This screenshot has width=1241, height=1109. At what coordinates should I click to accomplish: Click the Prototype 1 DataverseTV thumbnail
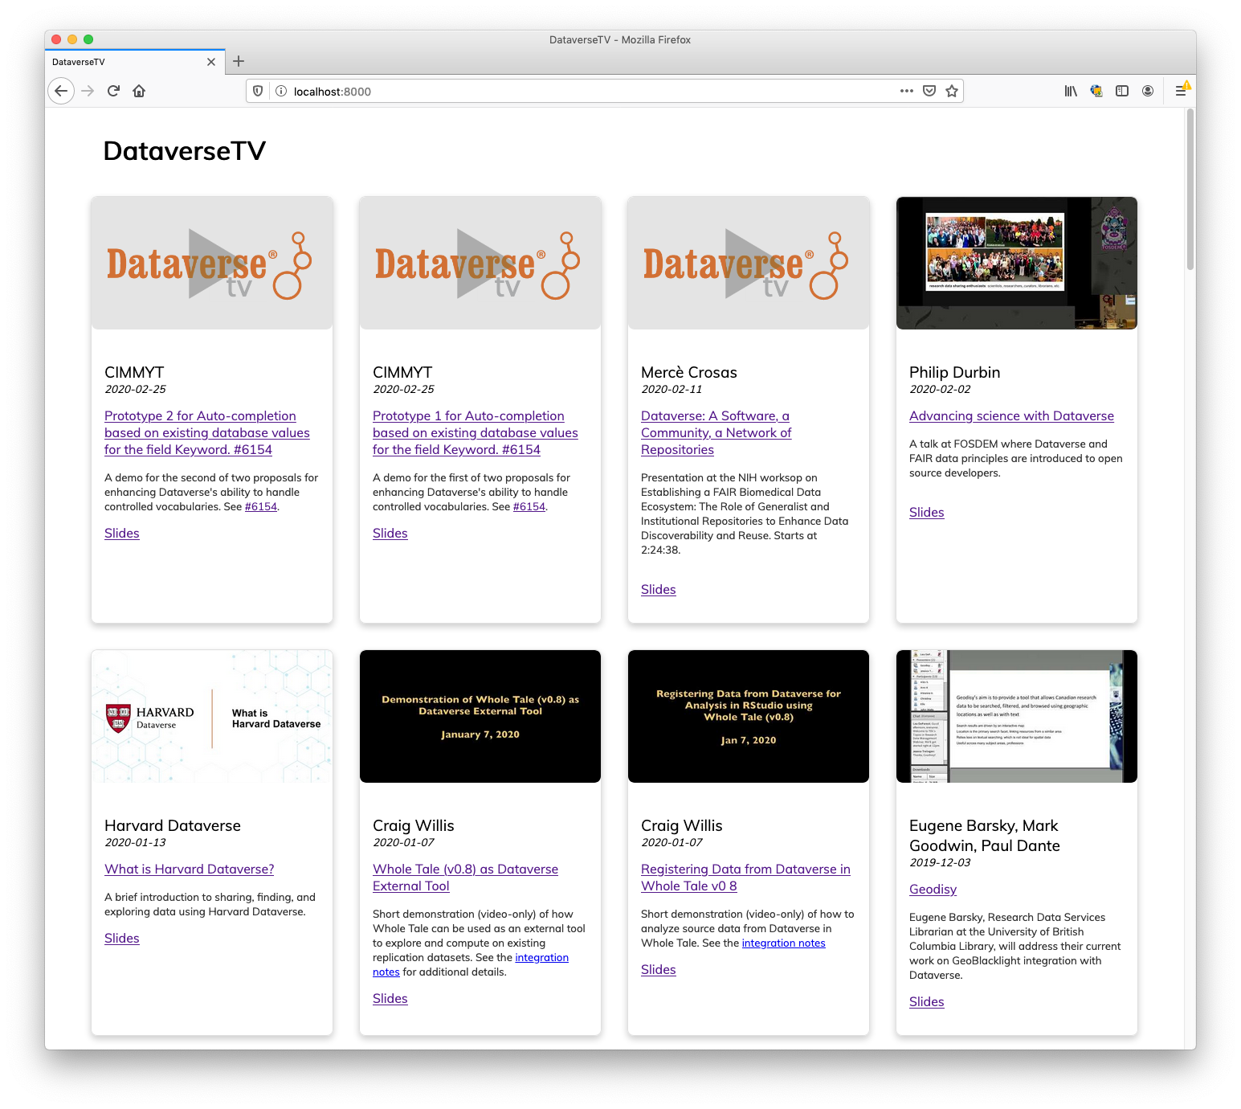click(480, 263)
